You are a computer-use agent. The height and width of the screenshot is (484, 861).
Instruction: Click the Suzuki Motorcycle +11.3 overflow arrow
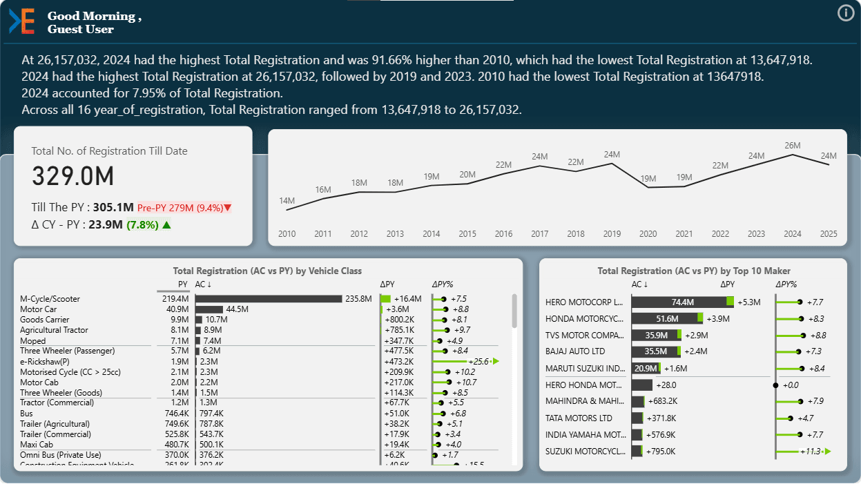coord(827,452)
